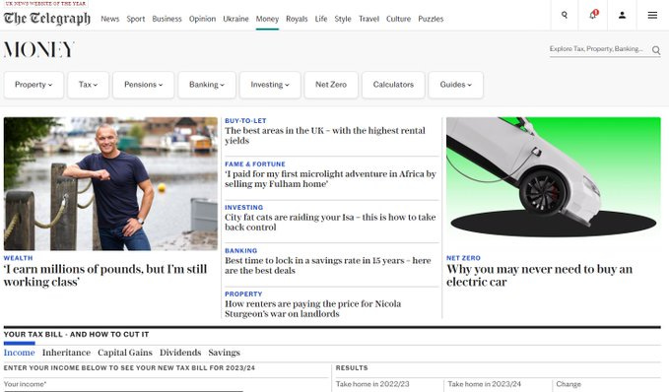
Task: Go to Sport in top navigation
Action: [x=136, y=19]
